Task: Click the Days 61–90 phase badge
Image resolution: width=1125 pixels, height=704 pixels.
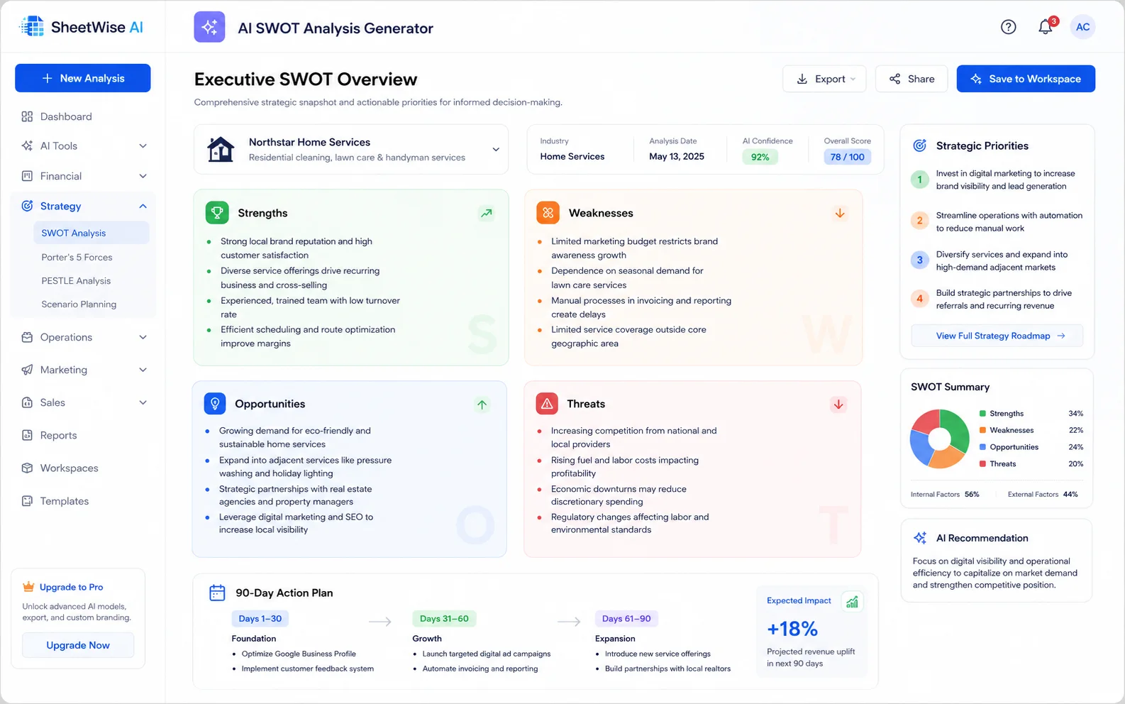Action: (x=626, y=619)
